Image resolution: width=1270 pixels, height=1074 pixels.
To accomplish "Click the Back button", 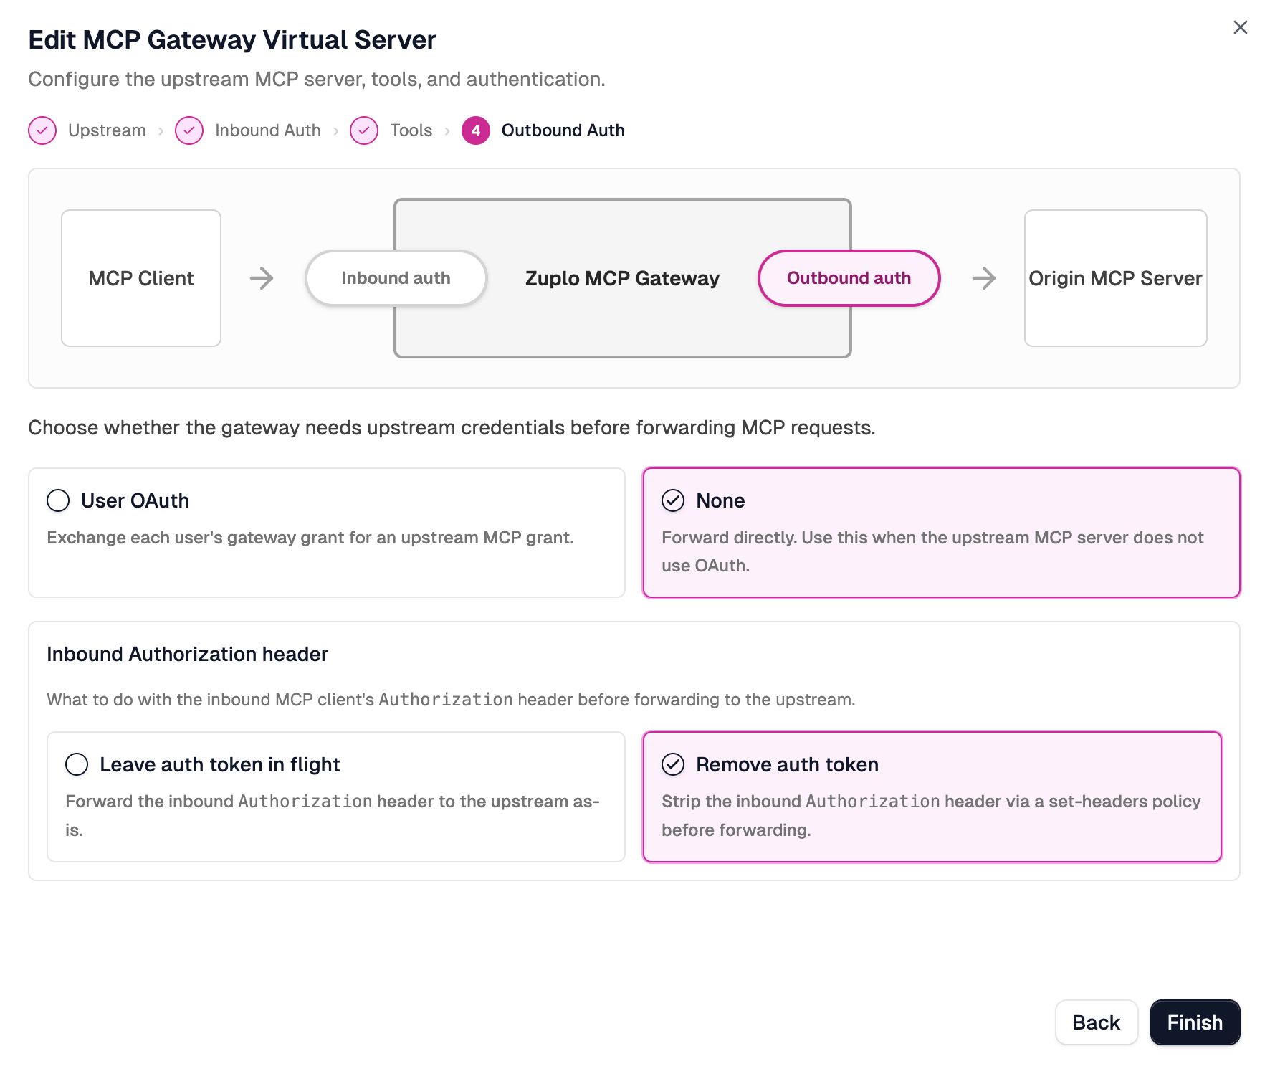I will coord(1097,1022).
